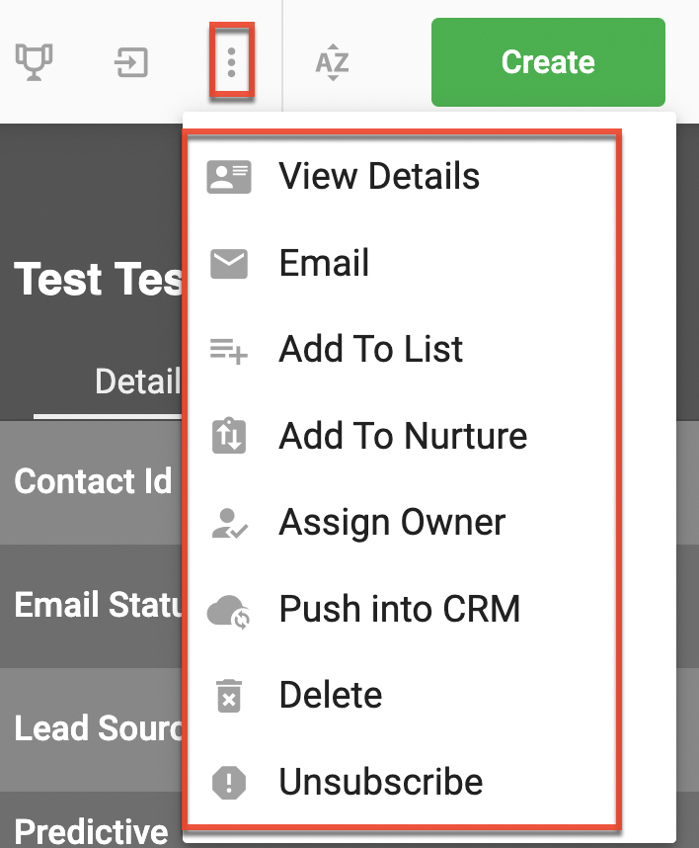Viewport: 699px width, 848px height.
Task: Click the cloud sync icon
Action: tap(229, 611)
